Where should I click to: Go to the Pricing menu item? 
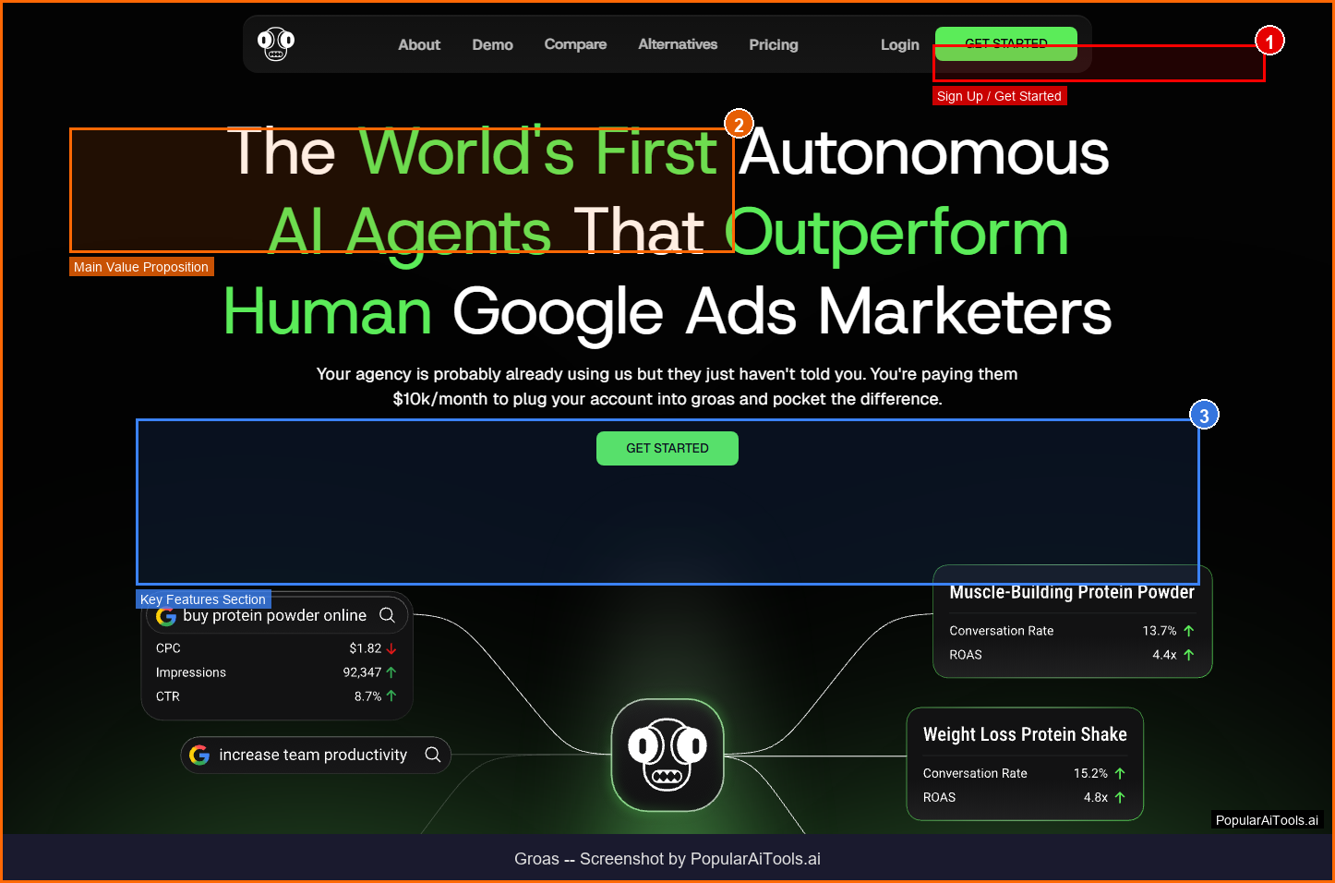tap(774, 44)
